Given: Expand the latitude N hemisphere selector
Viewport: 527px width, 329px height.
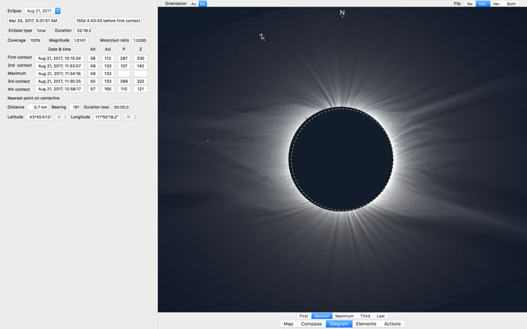Looking at the screenshot, I should coord(61,117).
